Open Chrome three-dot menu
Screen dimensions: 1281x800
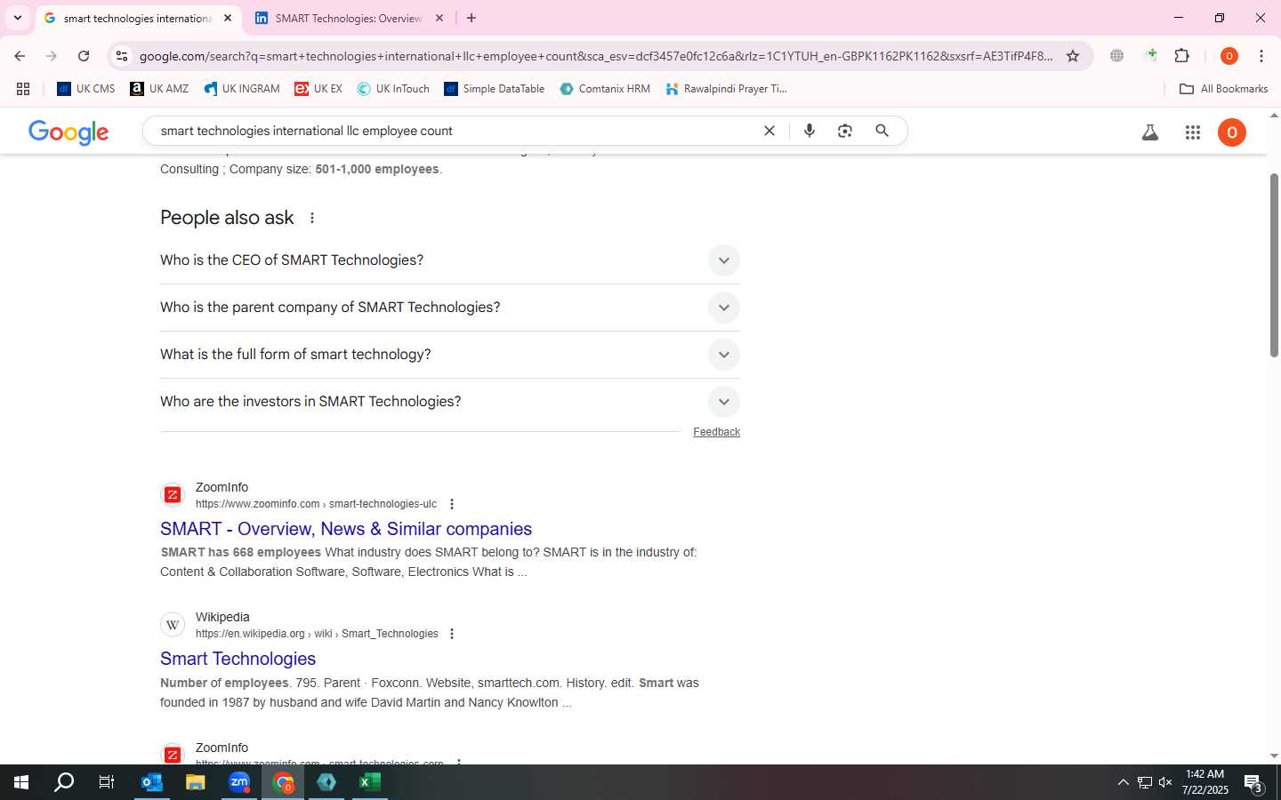(1261, 56)
